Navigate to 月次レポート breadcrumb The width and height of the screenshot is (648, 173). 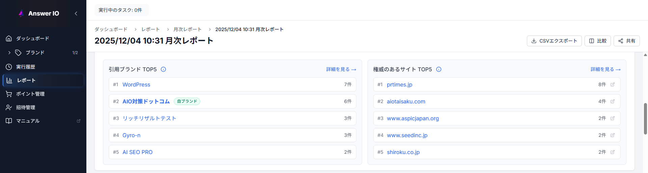(187, 29)
